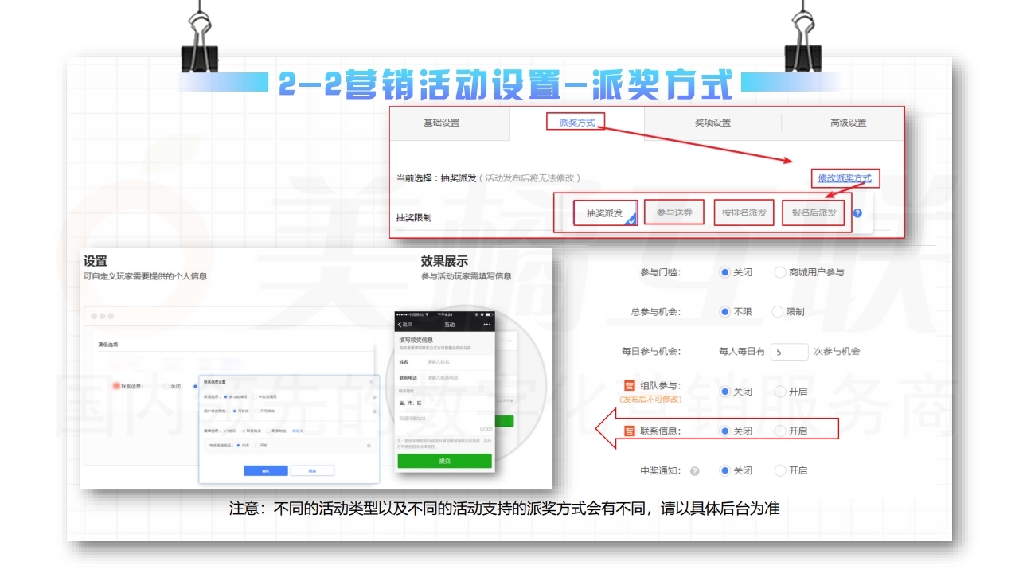This screenshot has width=1019, height=573.
Task: Select 可修改 for 用户修改限制
Action: coord(235,411)
